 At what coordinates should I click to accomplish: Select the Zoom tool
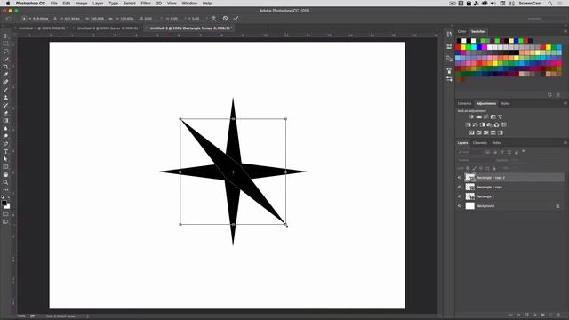(x=5, y=182)
